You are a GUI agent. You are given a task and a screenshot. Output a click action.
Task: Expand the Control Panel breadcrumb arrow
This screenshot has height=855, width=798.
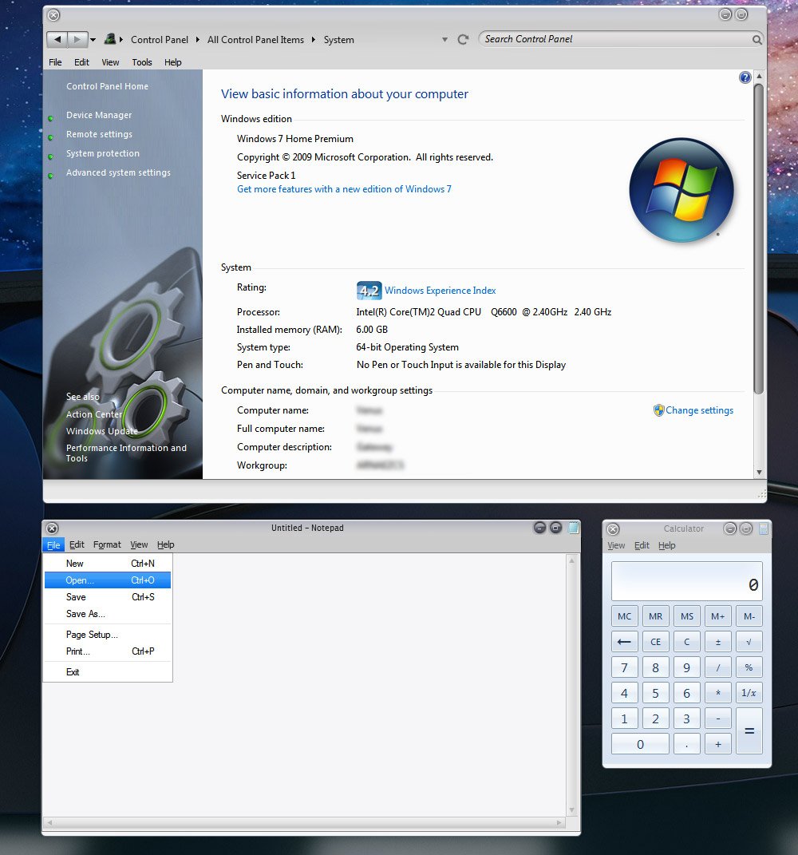click(197, 39)
